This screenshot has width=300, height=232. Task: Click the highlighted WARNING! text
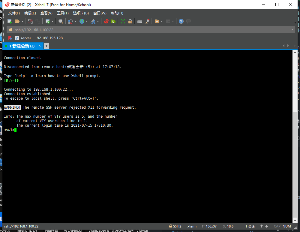click(x=12, y=107)
